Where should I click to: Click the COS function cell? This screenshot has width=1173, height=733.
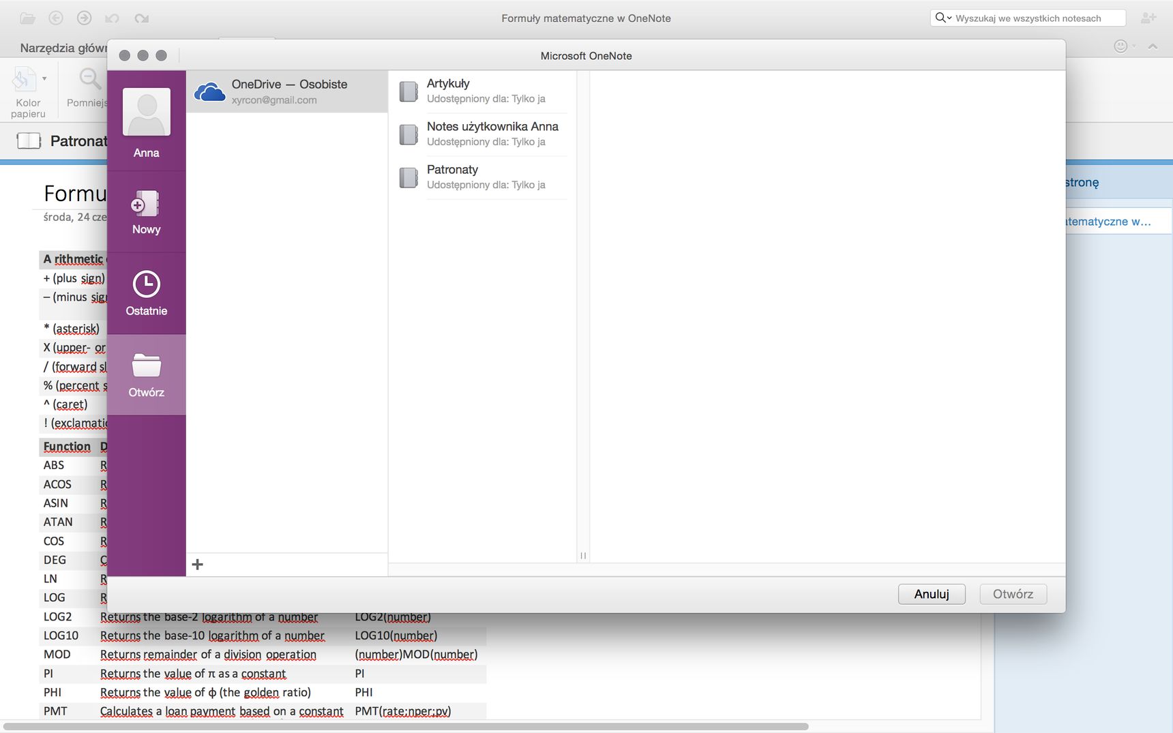[54, 541]
